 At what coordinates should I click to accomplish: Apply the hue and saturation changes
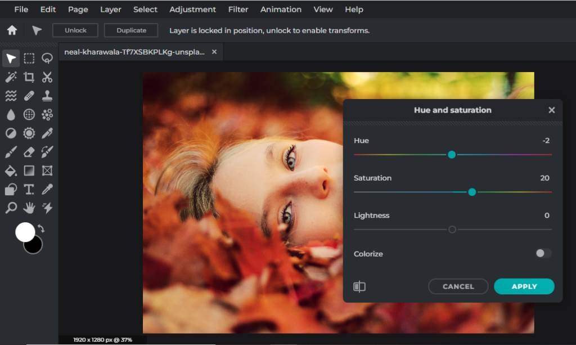524,286
